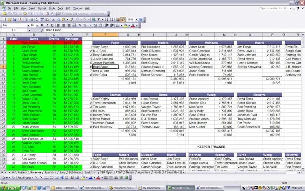Viewport: 305px width, 191px height.
Task: Toggle Align Left for the cell
Action: click(58, 25)
